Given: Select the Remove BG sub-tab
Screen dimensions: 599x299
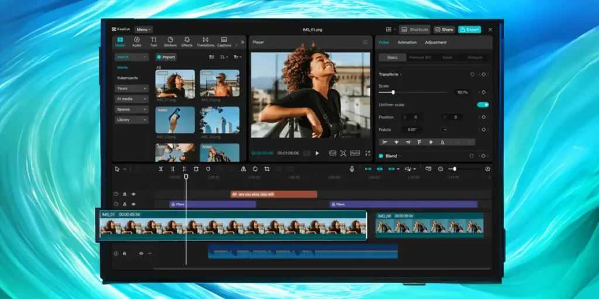Looking at the screenshot, I should coord(420,58).
